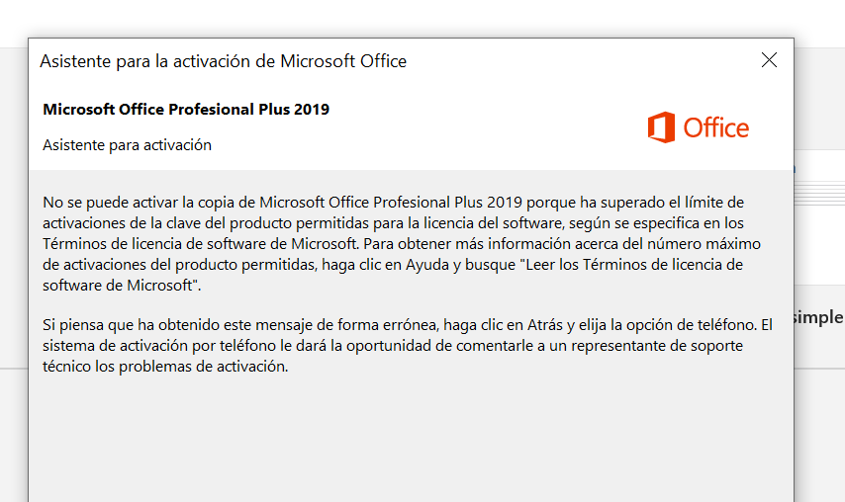Click 'Términos de licencia de software de Microsoft' in third line

coord(198,244)
